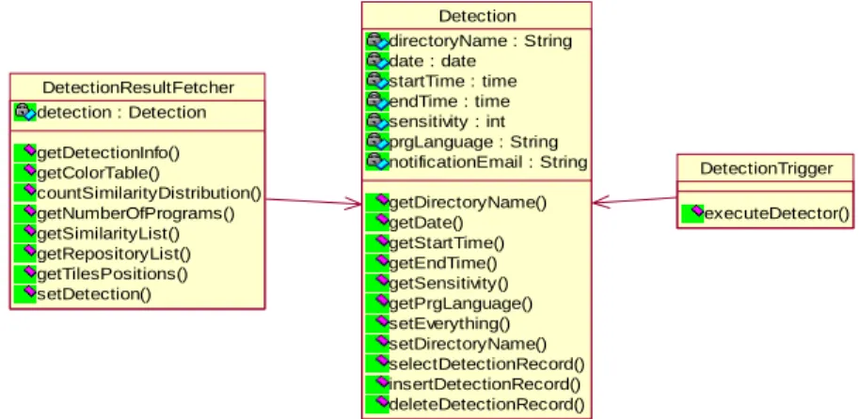Viewport: 859px width, 419px height.
Task: Select the countSimilarityDistribution() operation text
Action: click(149, 194)
